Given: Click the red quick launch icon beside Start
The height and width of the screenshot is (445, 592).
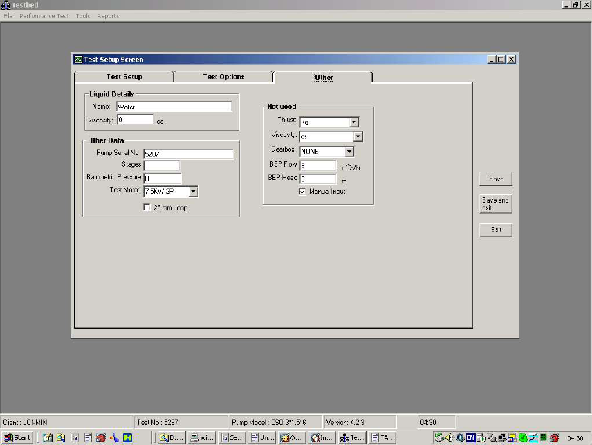Looking at the screenshot, I should [101, 437].
